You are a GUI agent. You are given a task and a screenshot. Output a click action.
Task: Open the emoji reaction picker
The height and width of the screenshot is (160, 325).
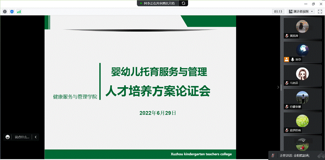pyautogui.click(x=7, y=137)
